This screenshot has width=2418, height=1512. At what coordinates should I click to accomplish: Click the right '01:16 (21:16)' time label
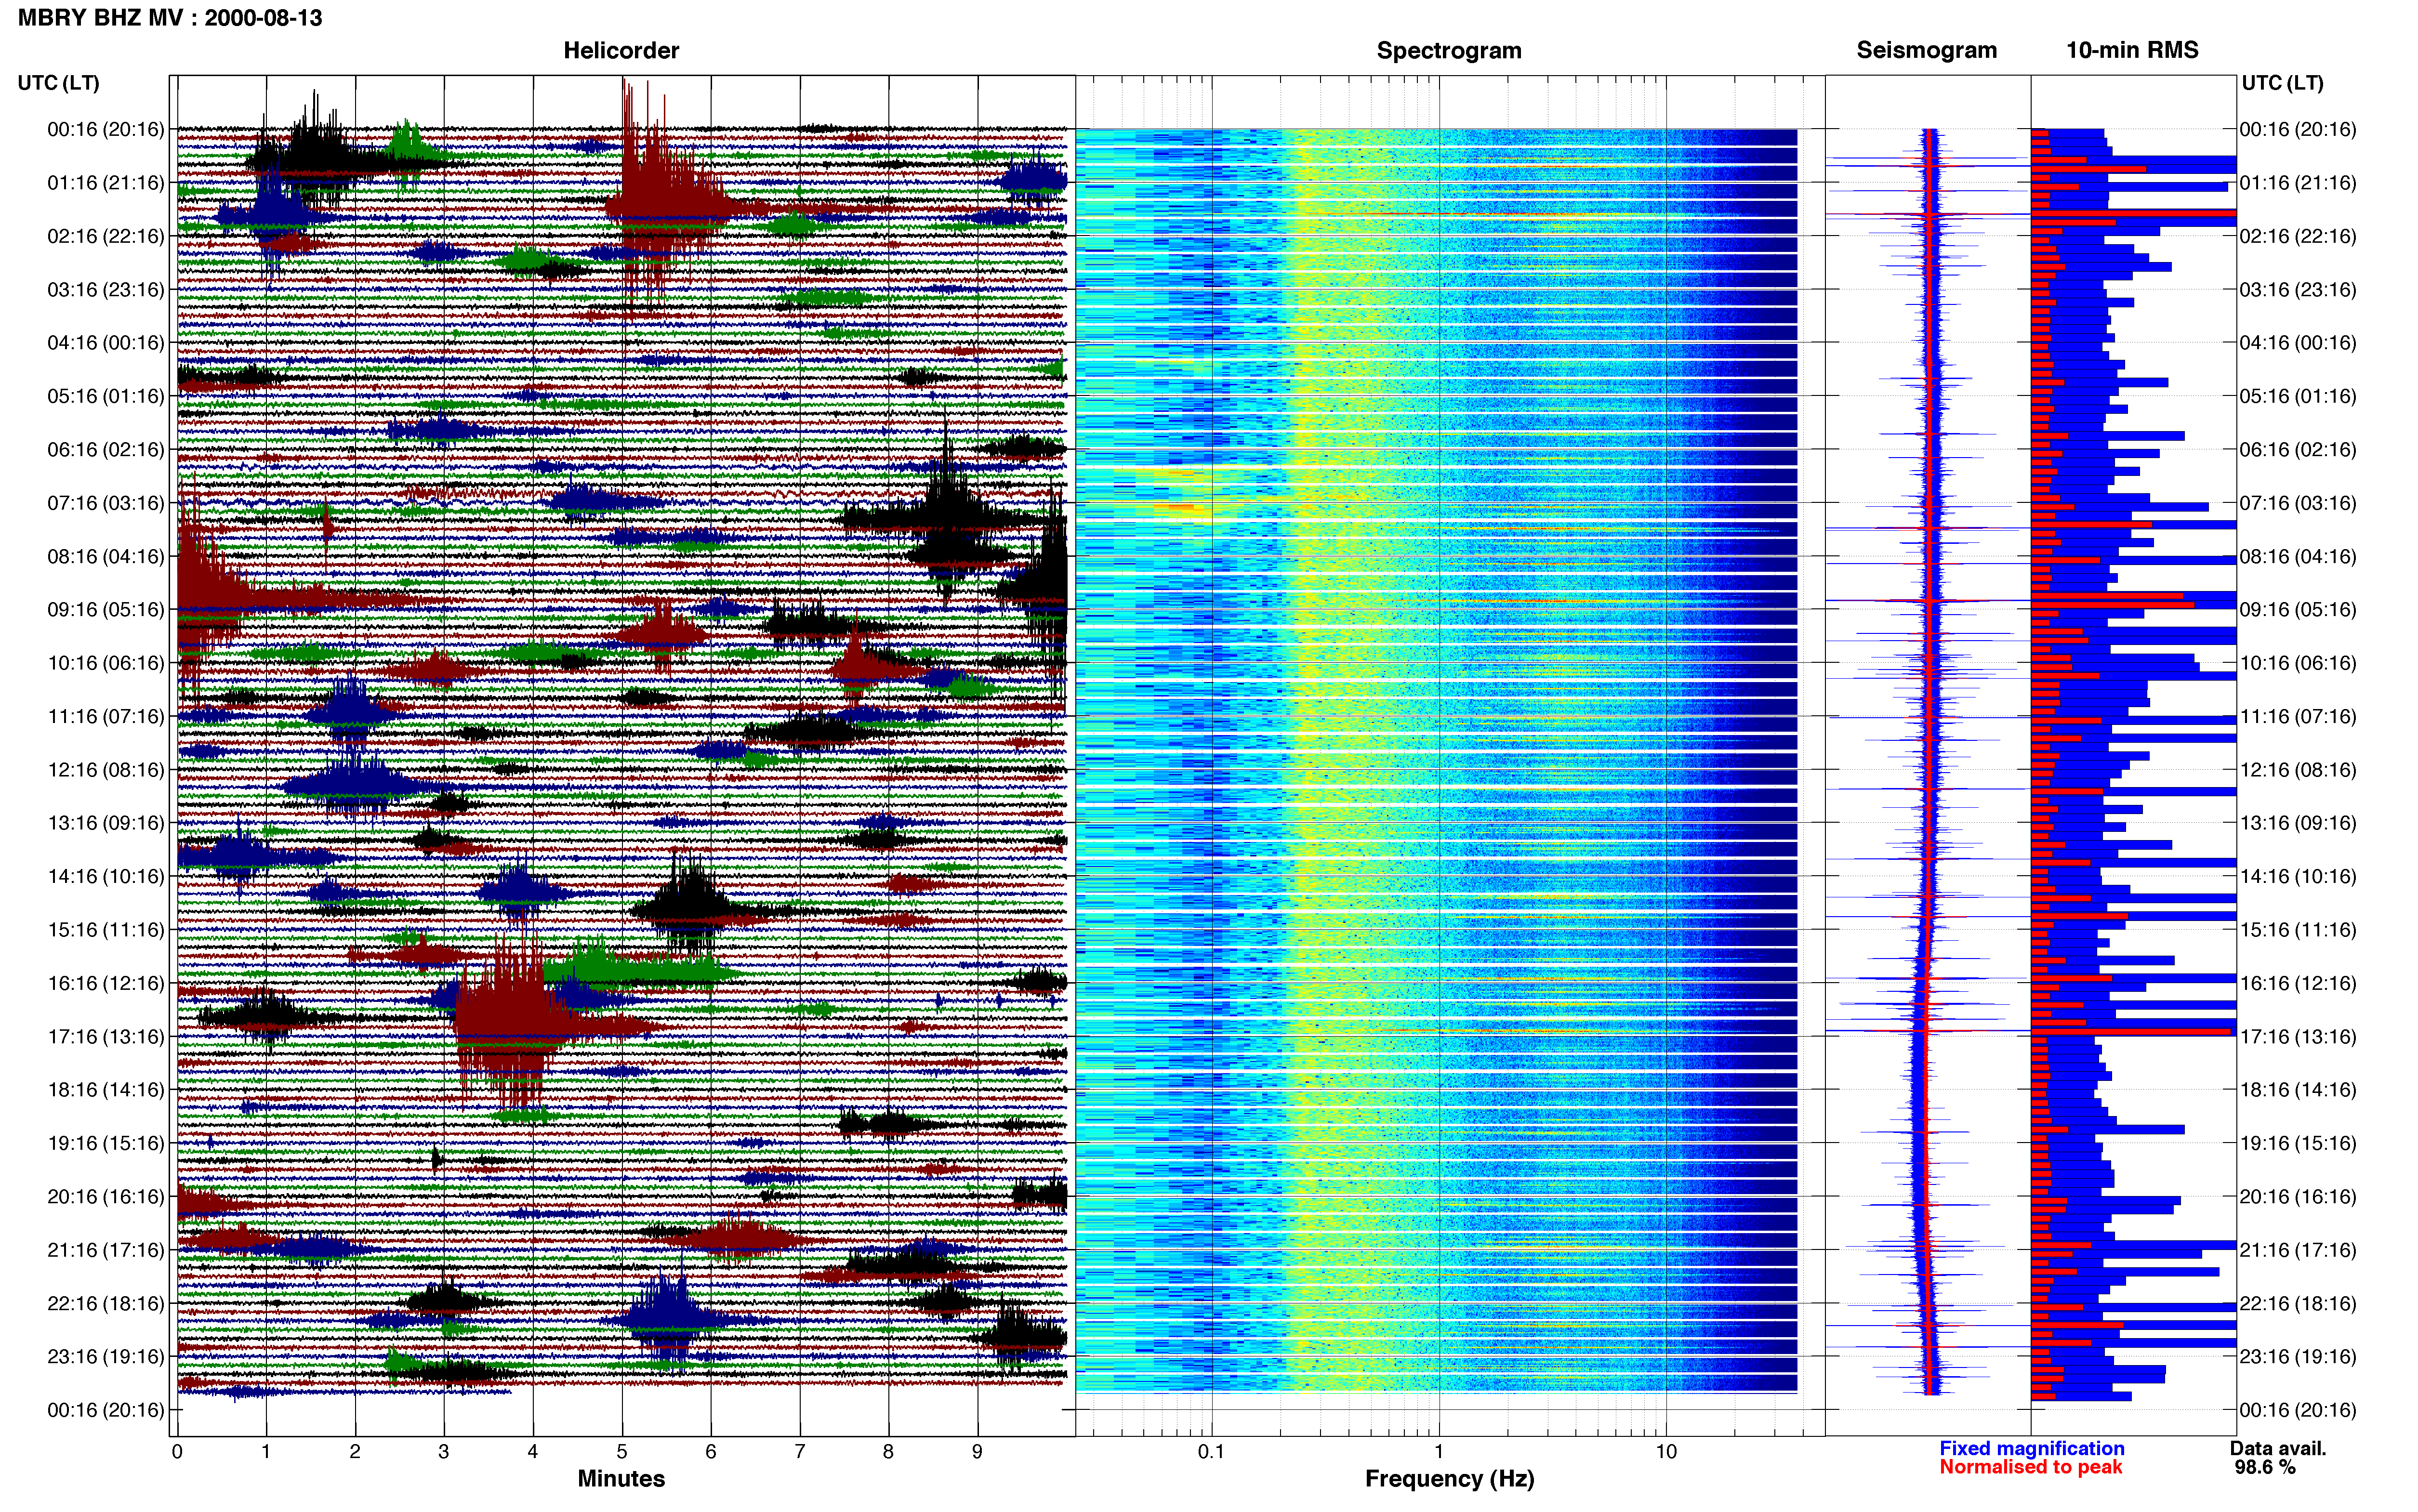coord(2298,183)
